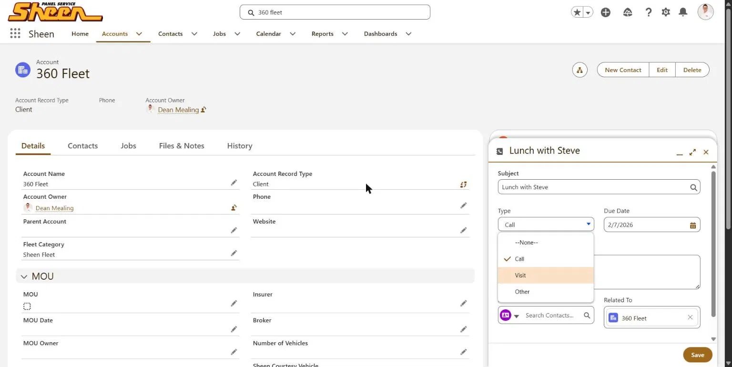Collapse the MOU section
This screenshot has height=367, width=732.
pyautogui.click(x=24, y=276)
